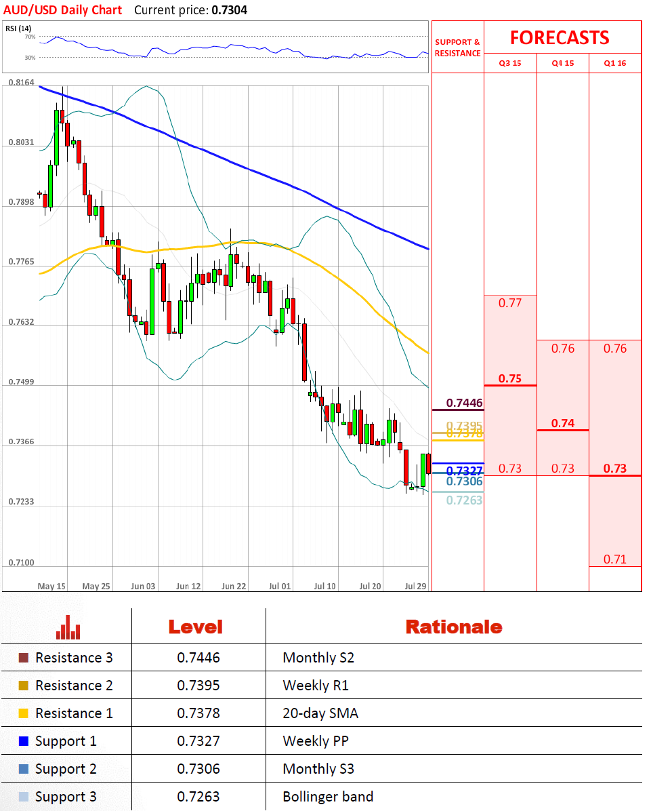
Task: Click the 0.7263 support label beside chart
Action: [x=464, y=500]
